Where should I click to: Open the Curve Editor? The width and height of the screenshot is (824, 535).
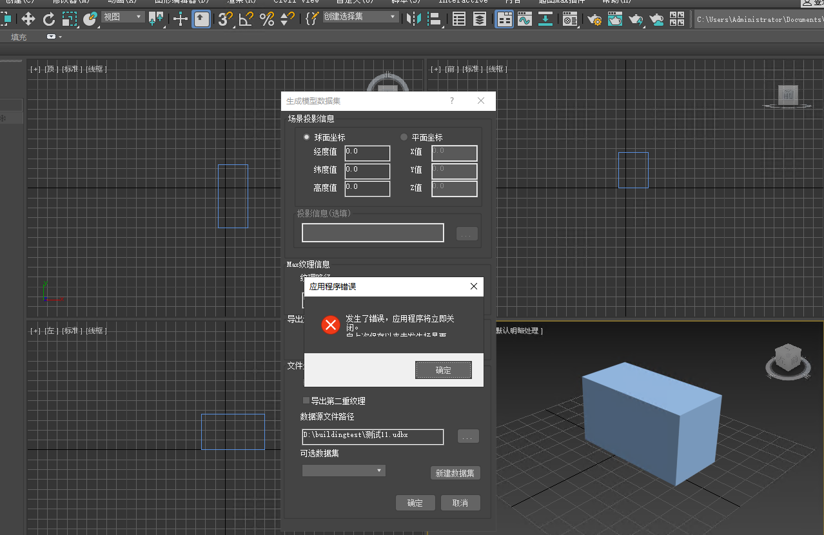(525, 19)
